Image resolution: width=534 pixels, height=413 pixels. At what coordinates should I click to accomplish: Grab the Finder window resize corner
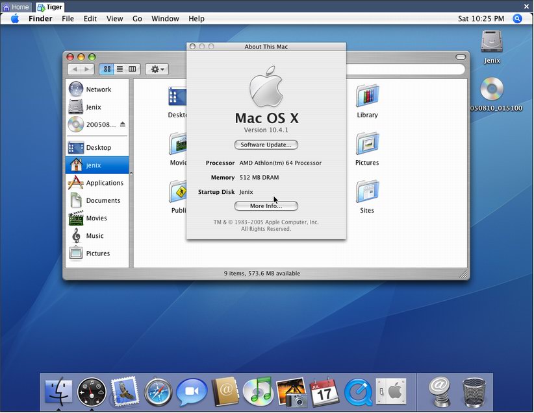[x=464, y=274]
